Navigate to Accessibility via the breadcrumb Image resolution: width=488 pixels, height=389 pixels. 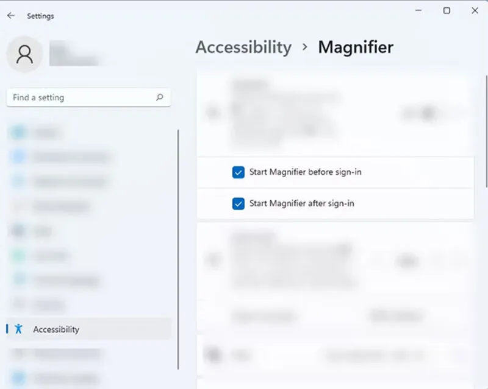coord(243,47)
